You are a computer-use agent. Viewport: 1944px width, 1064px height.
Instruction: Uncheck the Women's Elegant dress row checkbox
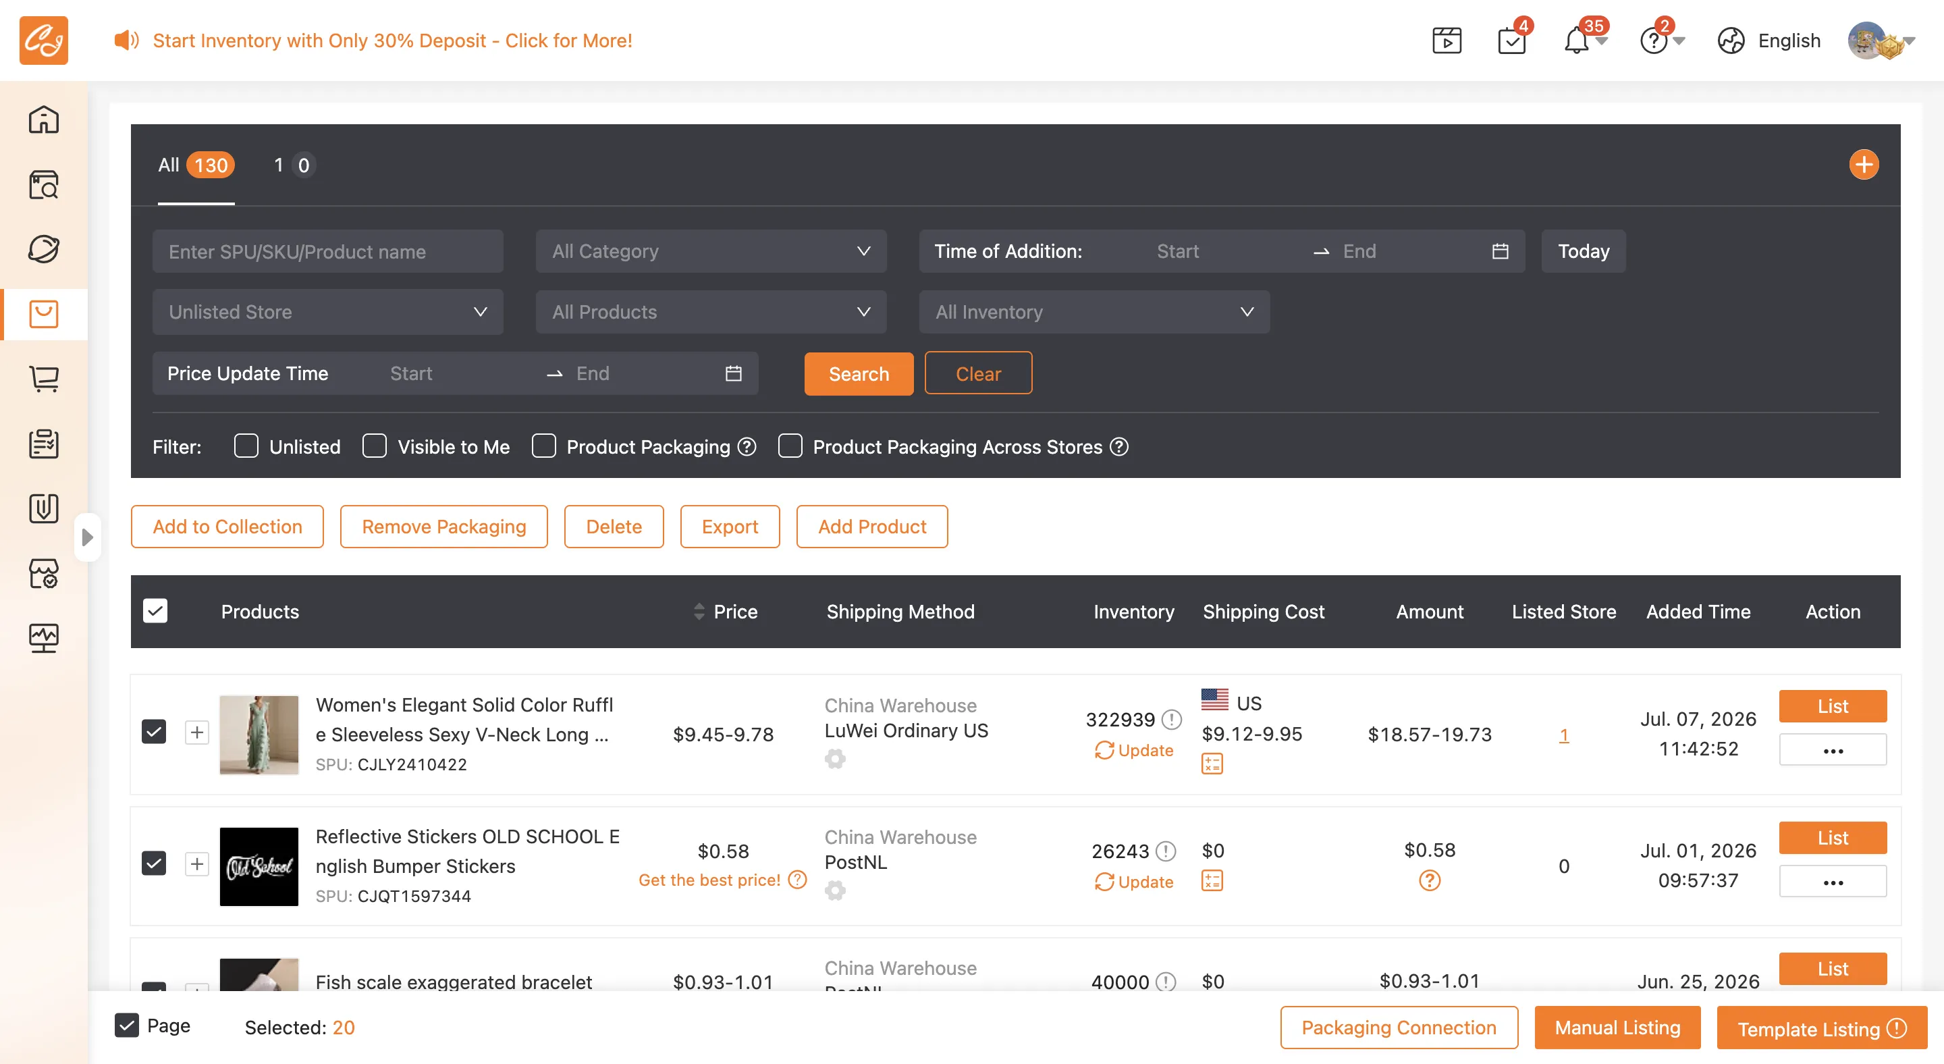pos(154,731)
